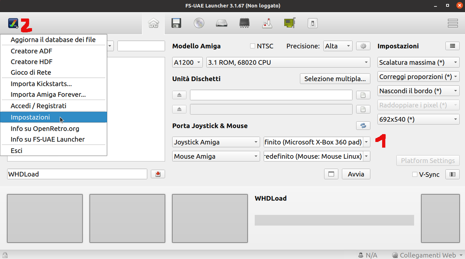Open the additional configuration switch tab
465x259 pixels.
pyautogui.click(x=312, y=24)
